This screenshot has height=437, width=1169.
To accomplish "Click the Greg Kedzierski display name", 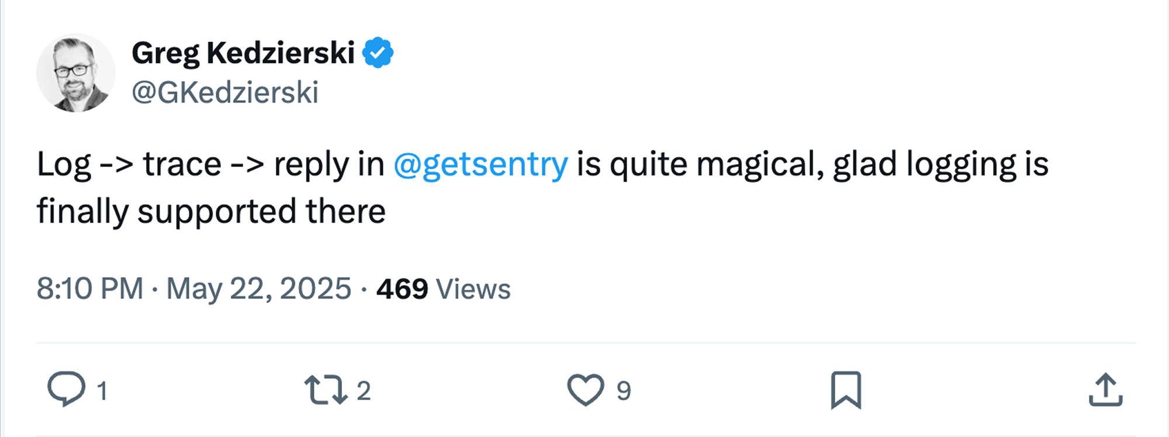I will click(243, 53).
